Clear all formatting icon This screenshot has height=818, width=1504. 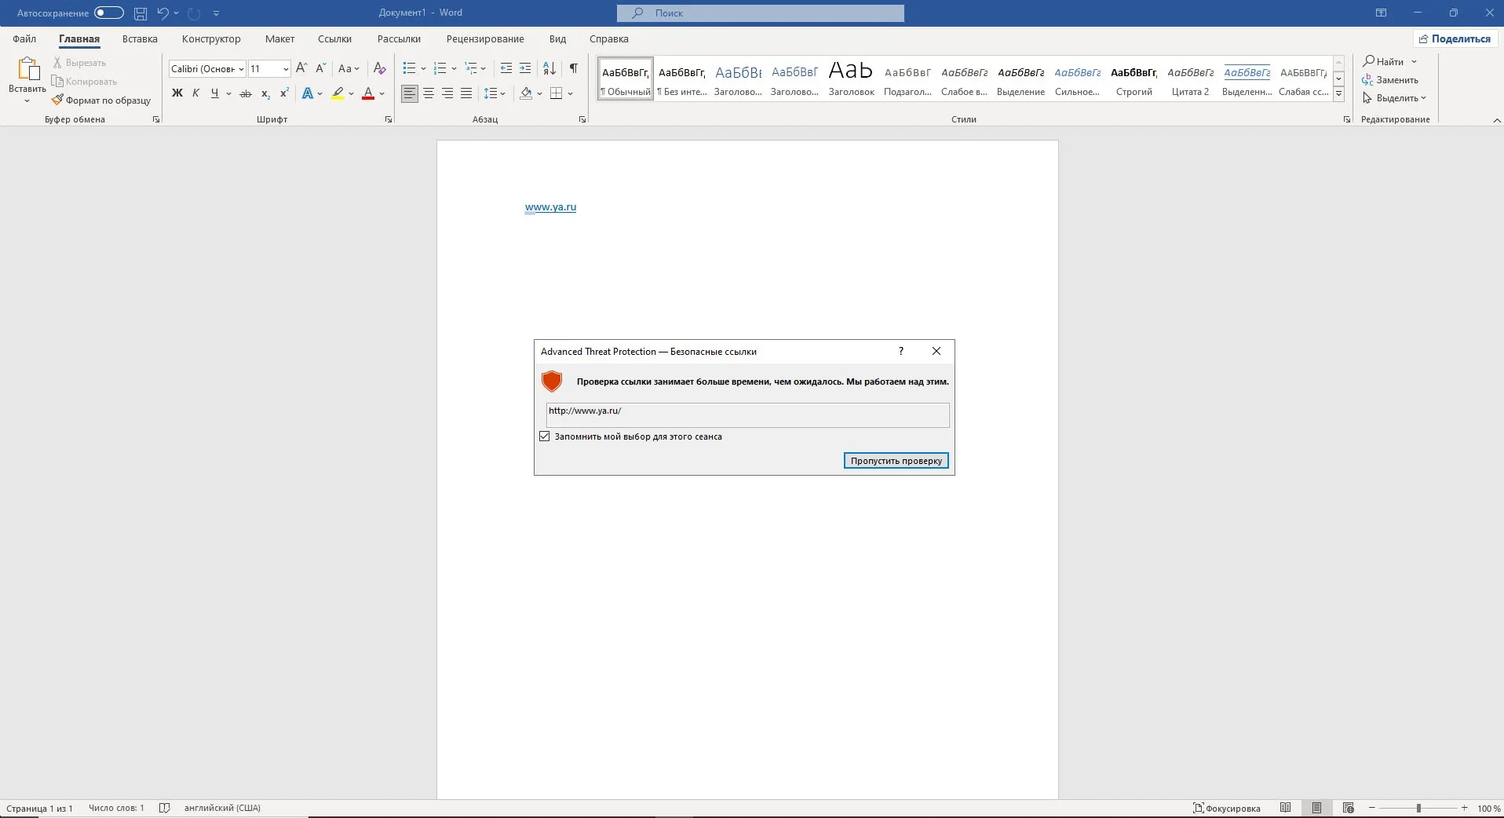(x=380, y=68)
